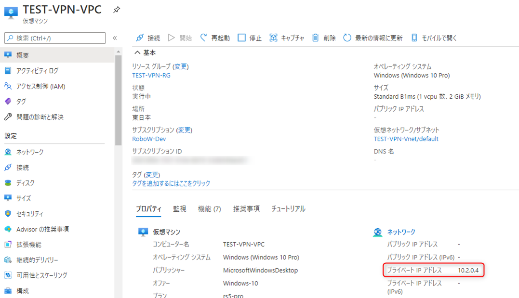This screenshot has width=519, height=298.
Task: Open 概要 in the sidebar menu
Action: 57,55
